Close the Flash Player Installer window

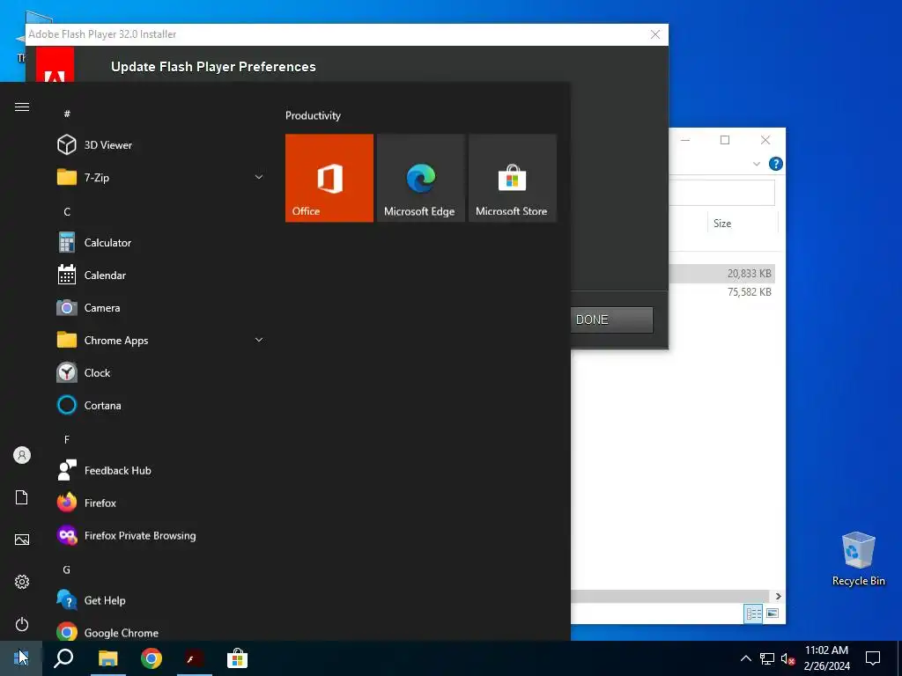coord(655,34)
